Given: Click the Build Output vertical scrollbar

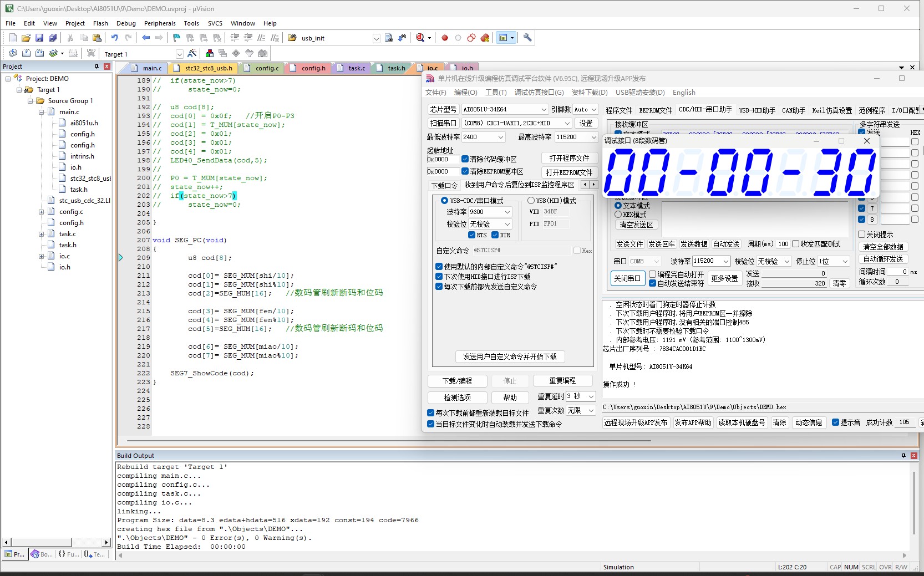Looking at the screenshot, I should (x=913, y=503).
